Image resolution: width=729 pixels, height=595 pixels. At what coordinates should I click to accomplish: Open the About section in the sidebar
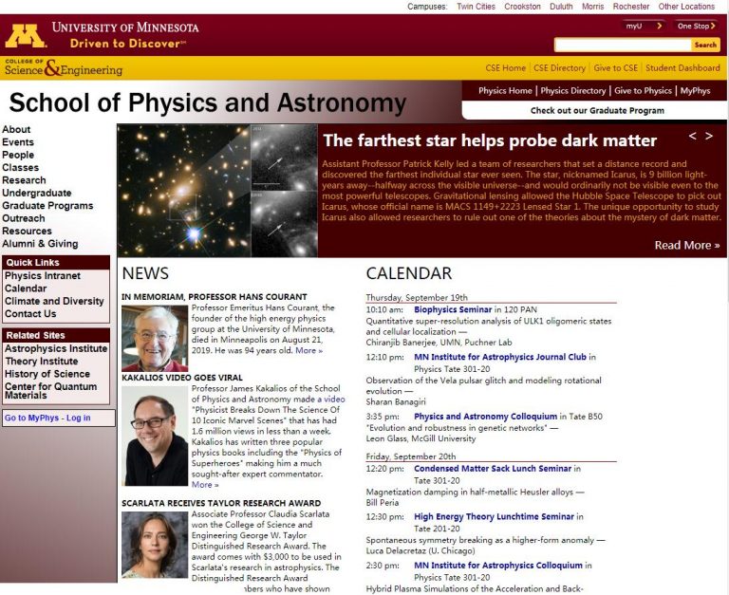[x=16, y=130]
